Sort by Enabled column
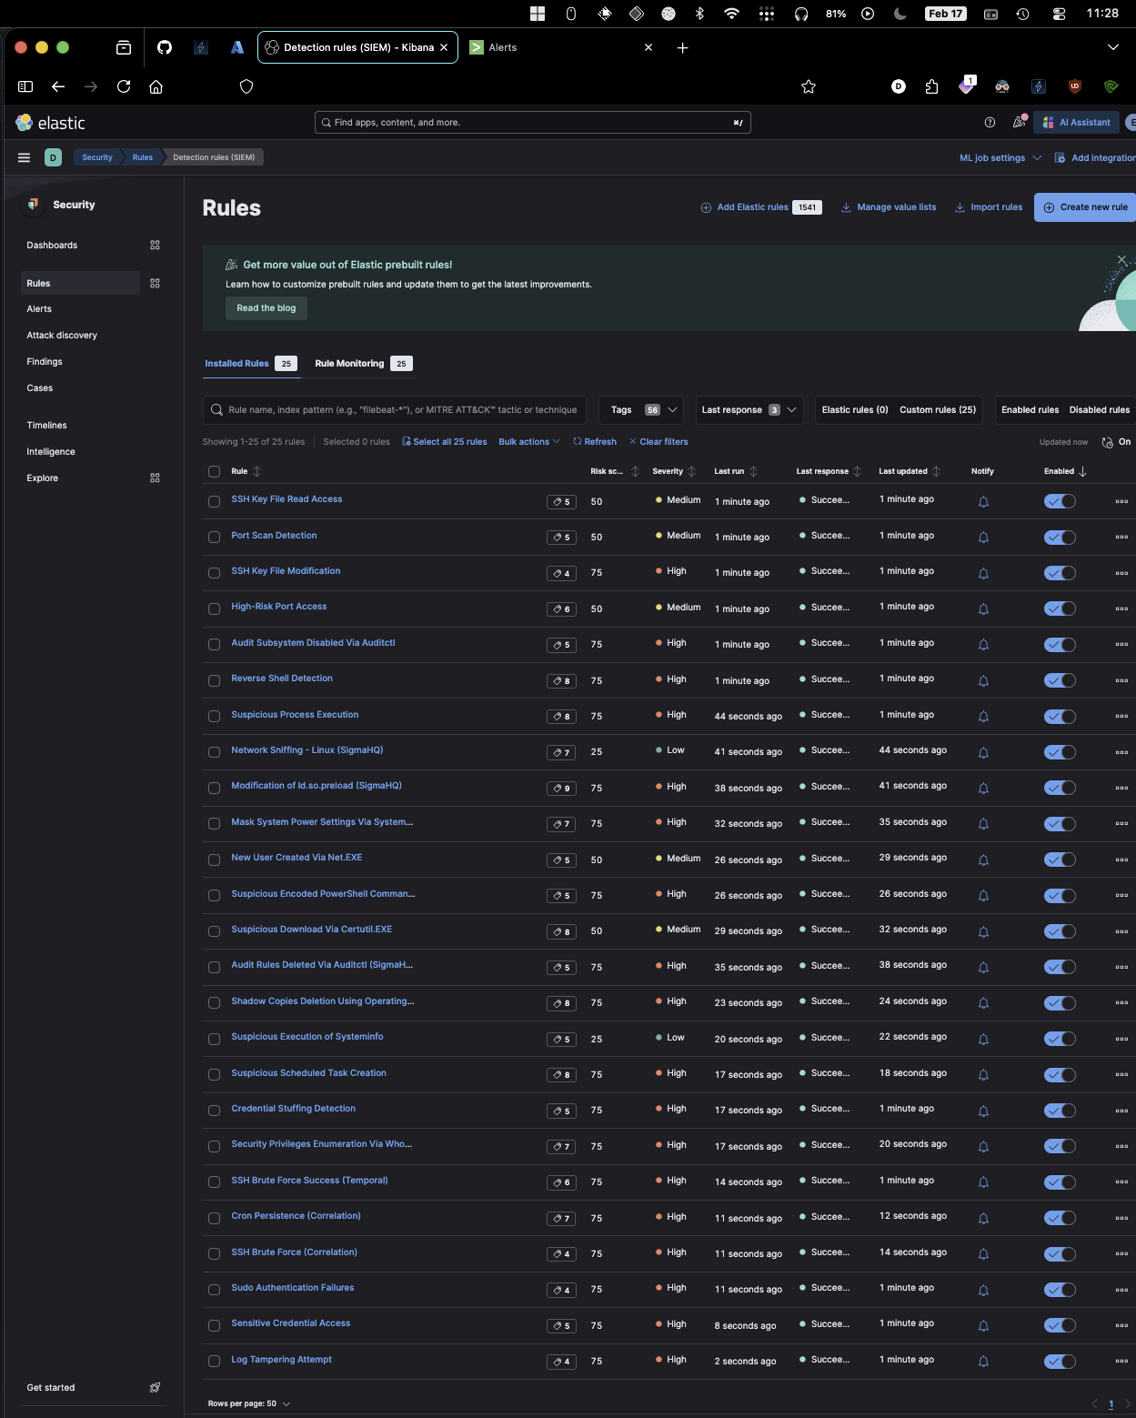The width and height of the screenshot is (1136, 1418). 1065,471
